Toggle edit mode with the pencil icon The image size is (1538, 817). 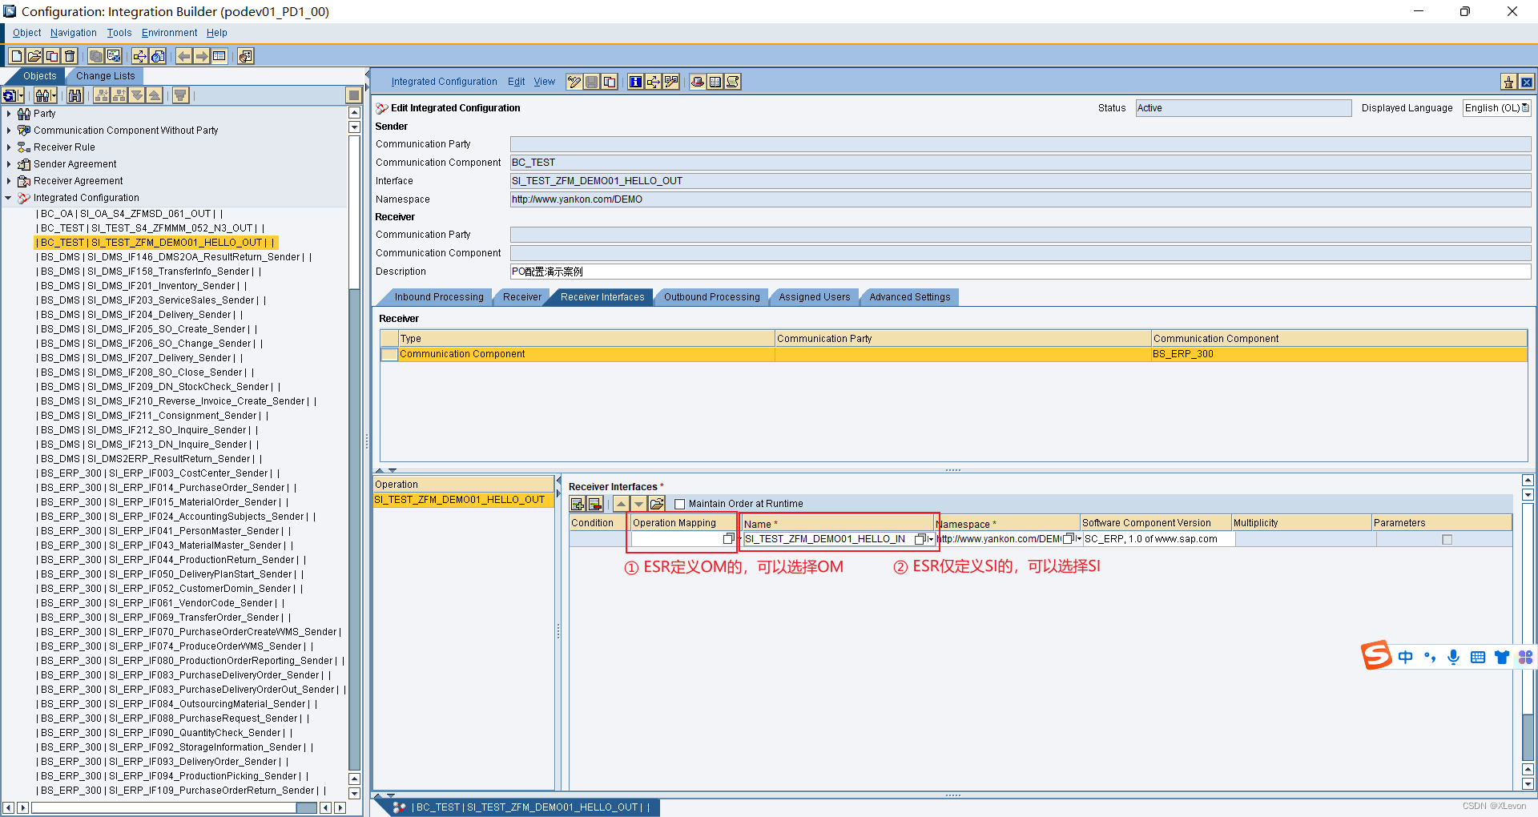[x=574, y=81]
